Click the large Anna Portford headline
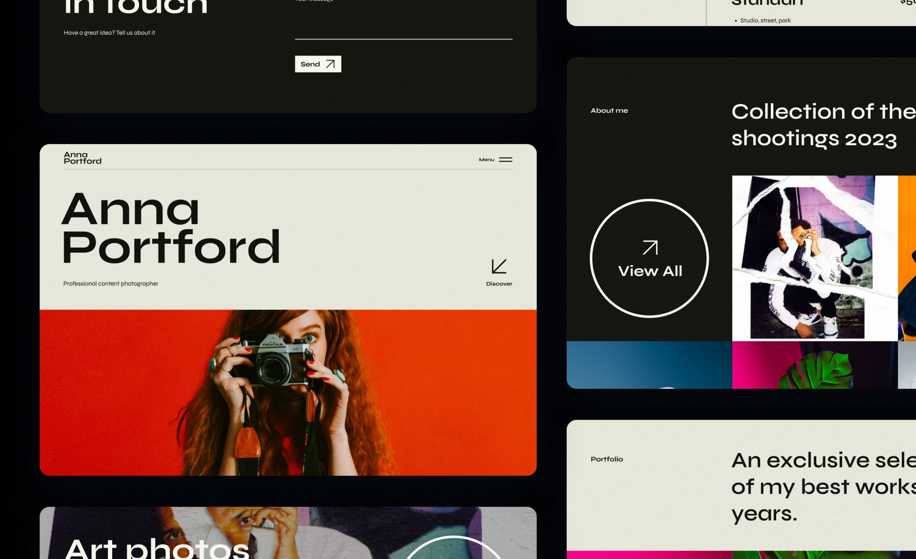The width and height of the screenshot is (916, 559). click(x=170, y=228)
